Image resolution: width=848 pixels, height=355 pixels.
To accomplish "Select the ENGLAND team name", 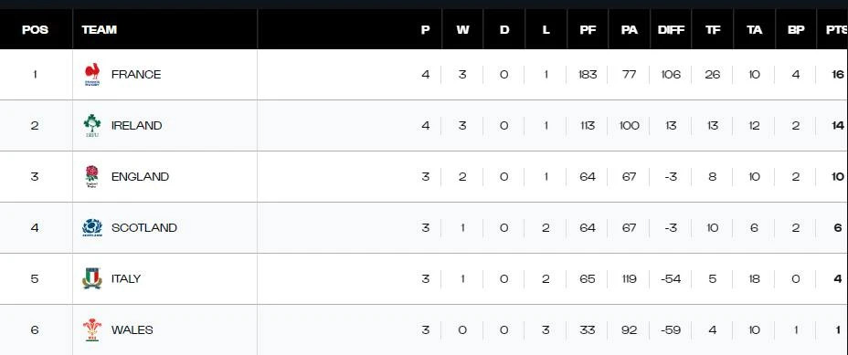I will [x=140, y=177].
